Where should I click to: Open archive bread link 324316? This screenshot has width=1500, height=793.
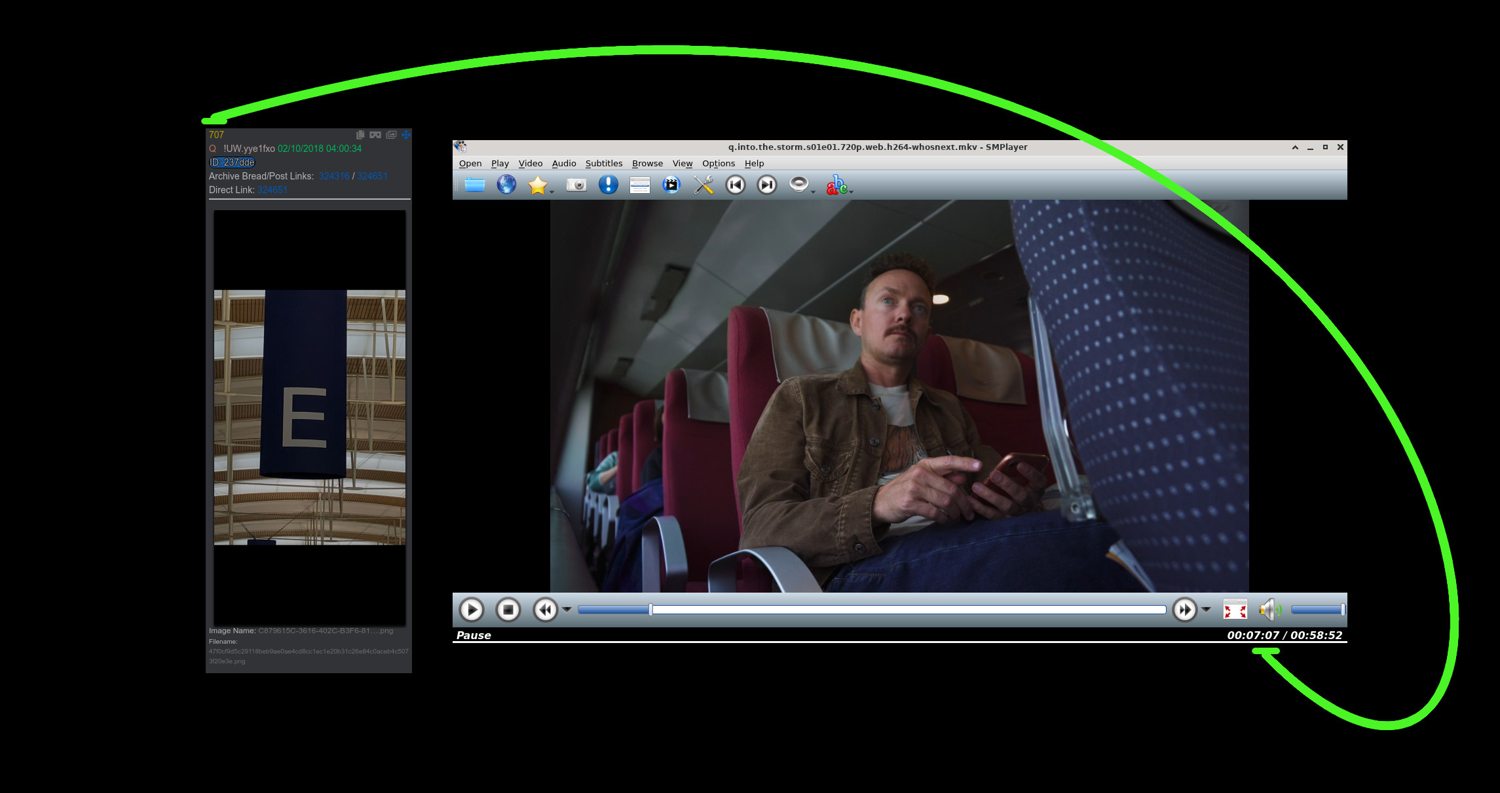click(334, 176)
